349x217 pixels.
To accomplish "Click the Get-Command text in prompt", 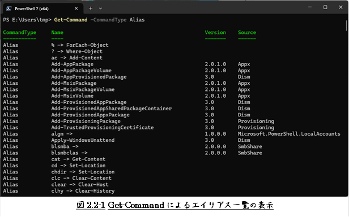I will point(71,20).
